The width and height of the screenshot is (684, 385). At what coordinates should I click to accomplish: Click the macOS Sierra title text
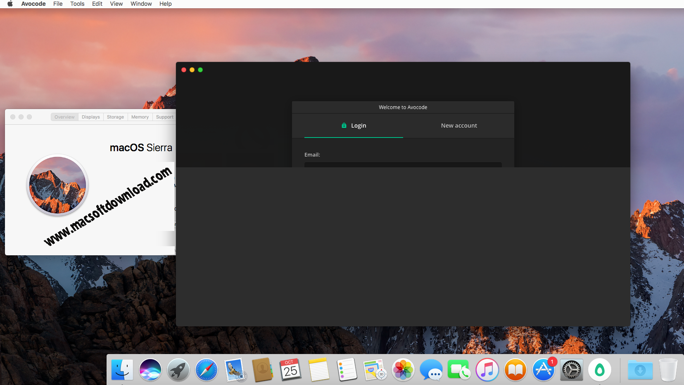[141, 148]
